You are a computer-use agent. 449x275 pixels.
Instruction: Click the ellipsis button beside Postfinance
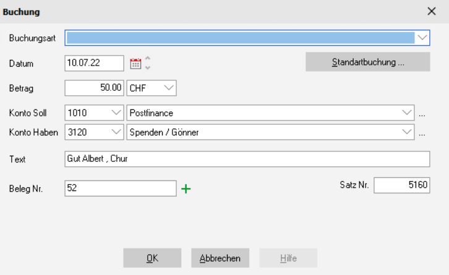423,114
